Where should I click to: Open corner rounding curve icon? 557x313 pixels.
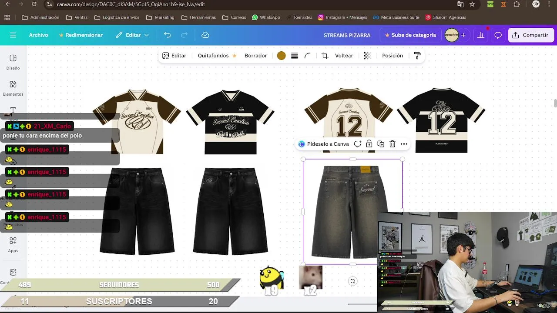(x=308, y=56)
